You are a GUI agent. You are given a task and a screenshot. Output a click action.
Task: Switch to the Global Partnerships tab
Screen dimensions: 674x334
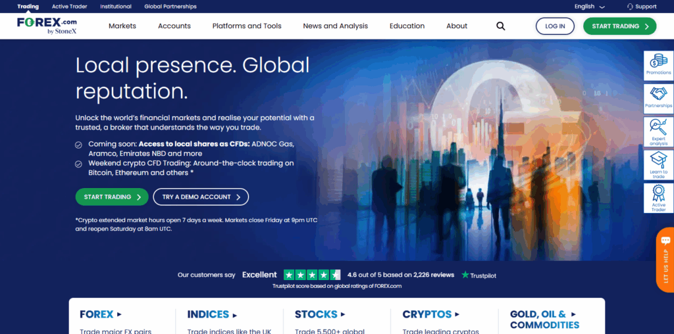(170, 7)
